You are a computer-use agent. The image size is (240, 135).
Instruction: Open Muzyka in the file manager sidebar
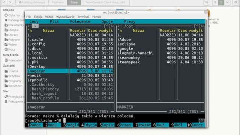(x=12, y=30)
